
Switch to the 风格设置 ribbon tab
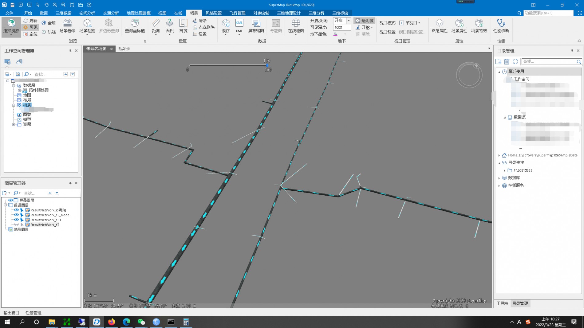coord(214,13)
